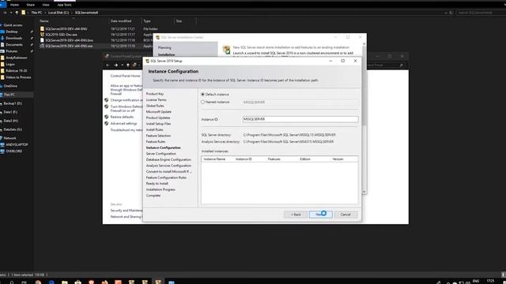Viewport: 506px width, 284px height.
Task: Click Installation Center scrollbar down arrow
Action: pos(364,192)
